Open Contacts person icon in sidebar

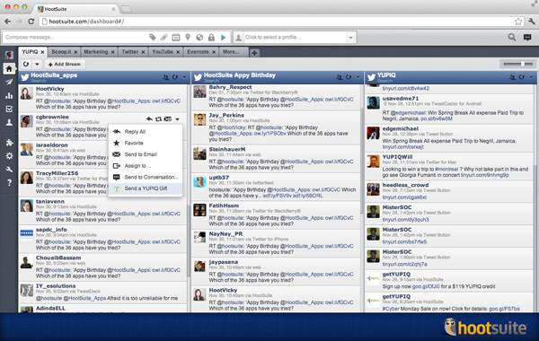(x=9, y=122)
